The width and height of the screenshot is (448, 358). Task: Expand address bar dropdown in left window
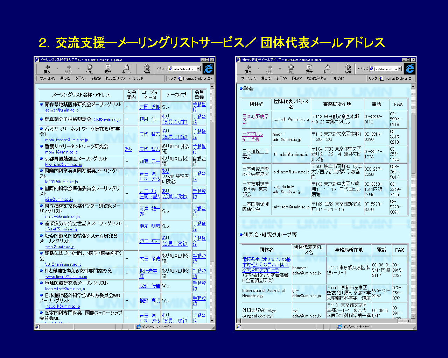(198, 69)
